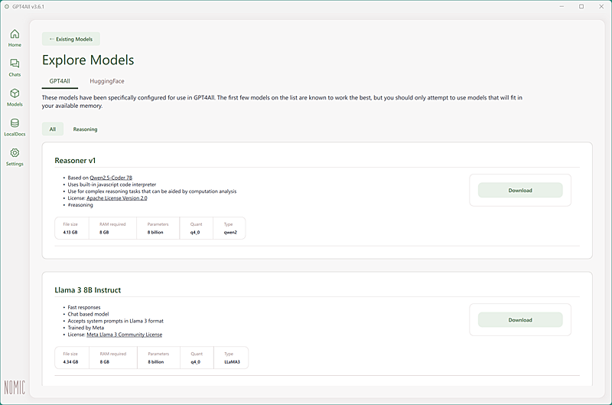The image size is (612, 405).
Task: Switch to the HuggingFace tab
Action: (x=107, y=80)
